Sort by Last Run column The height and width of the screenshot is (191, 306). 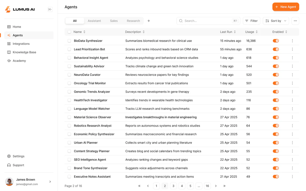tap(228, 32)
